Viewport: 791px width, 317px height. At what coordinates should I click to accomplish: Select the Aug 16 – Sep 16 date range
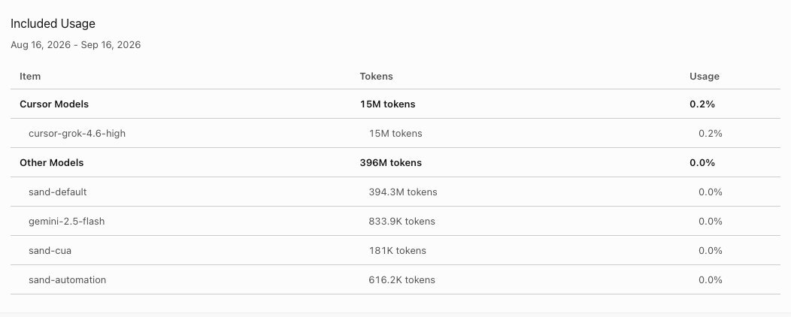[76, 45]
